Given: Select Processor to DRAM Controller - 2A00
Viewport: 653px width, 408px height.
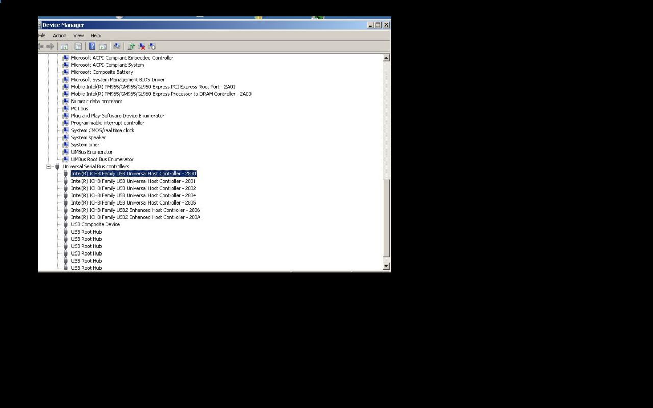Looking at the screenshot, I should [161, 94].
